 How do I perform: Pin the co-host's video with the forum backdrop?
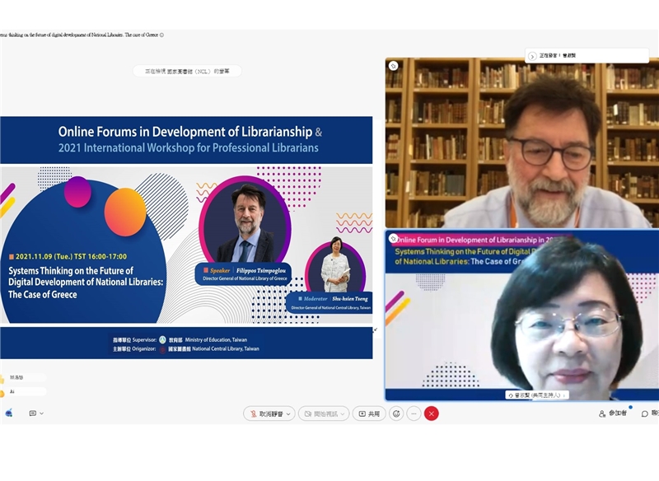394,239
